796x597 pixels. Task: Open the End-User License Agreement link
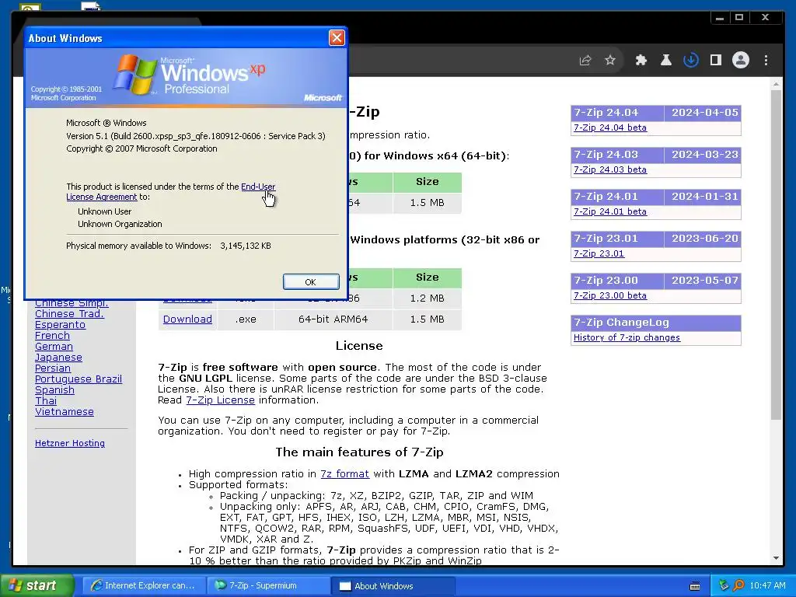tap(258, 187)
